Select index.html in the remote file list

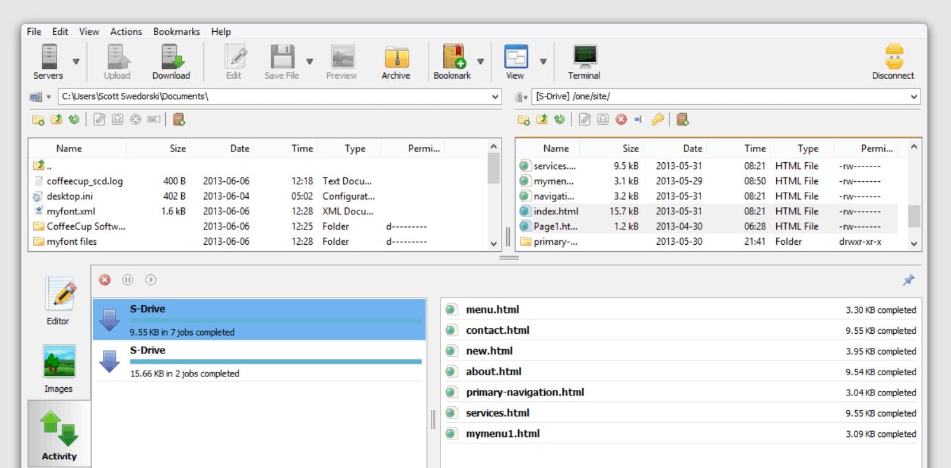556,211
